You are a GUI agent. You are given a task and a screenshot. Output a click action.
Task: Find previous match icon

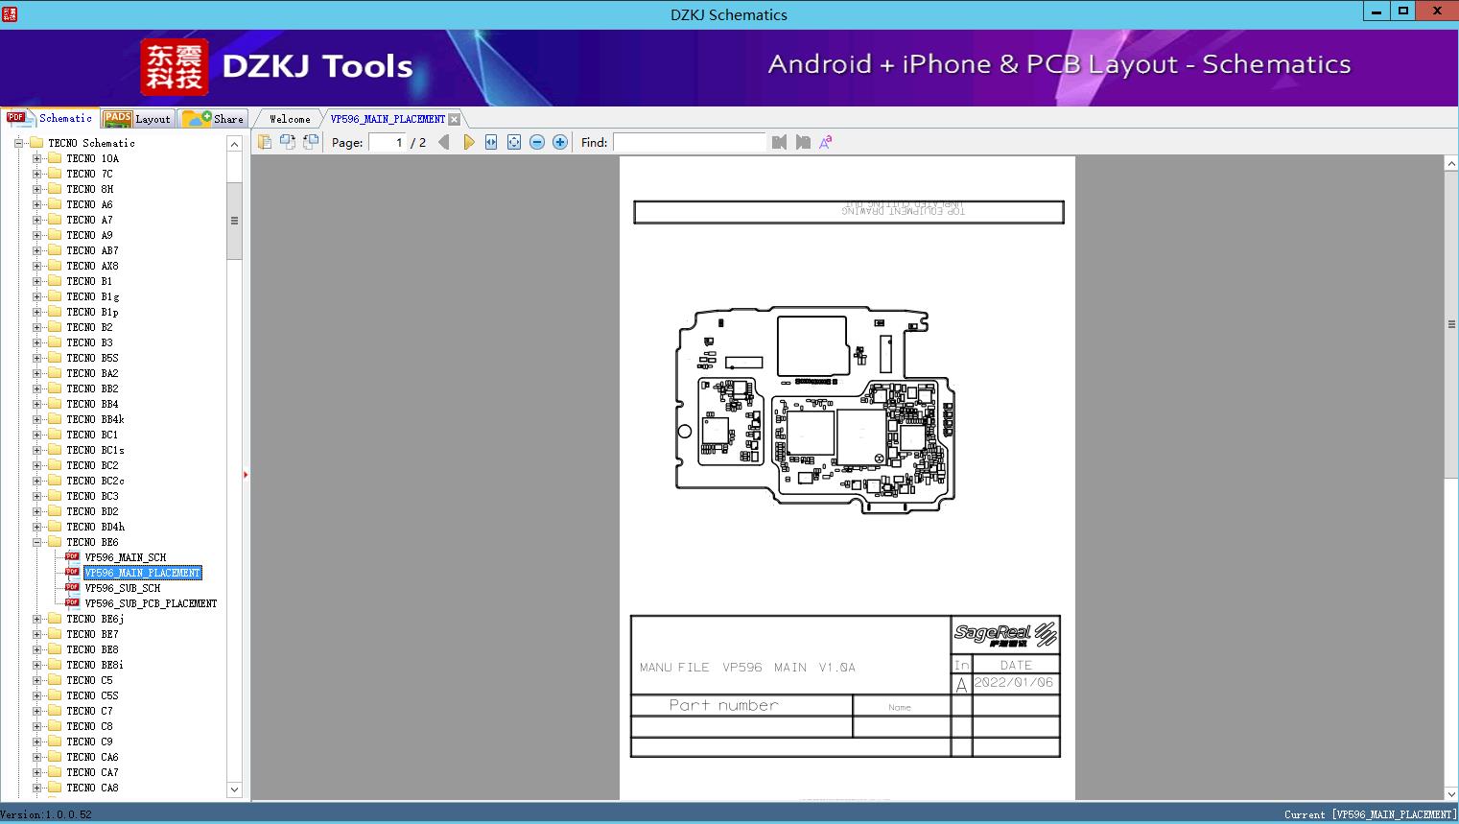pyautogui.click(x=779, y=142)
